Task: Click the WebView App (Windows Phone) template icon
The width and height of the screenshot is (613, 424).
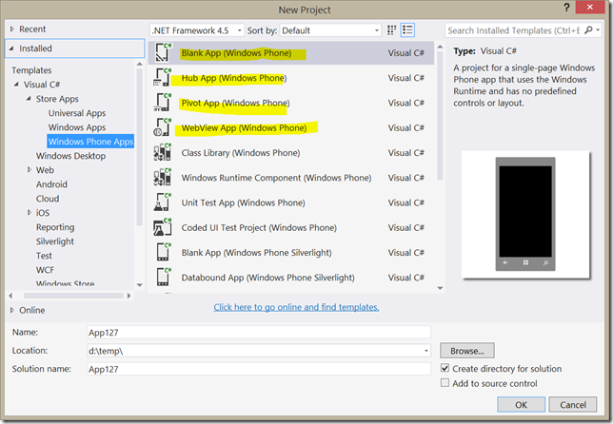Action: [x=163, y=127]
